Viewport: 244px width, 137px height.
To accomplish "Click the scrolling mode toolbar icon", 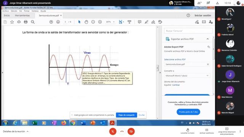I will point(129,22).
